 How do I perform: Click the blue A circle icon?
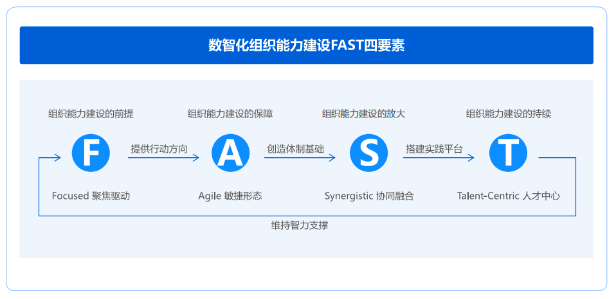tap(230, 153)
